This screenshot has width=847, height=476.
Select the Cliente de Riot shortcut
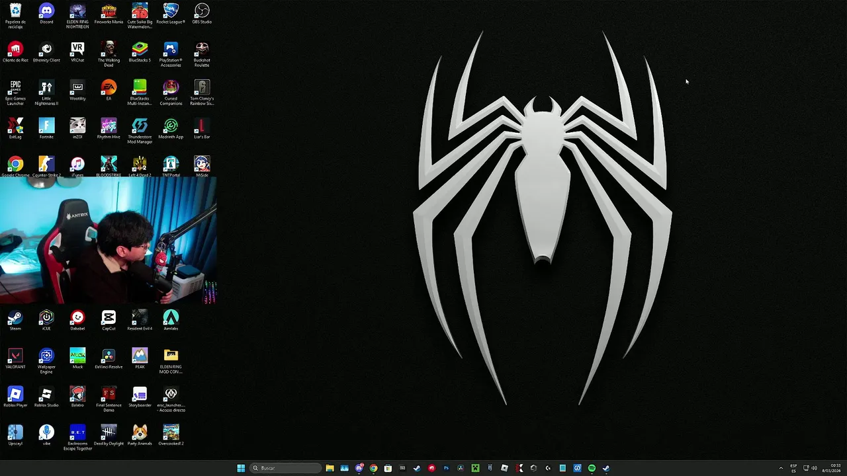15,52
